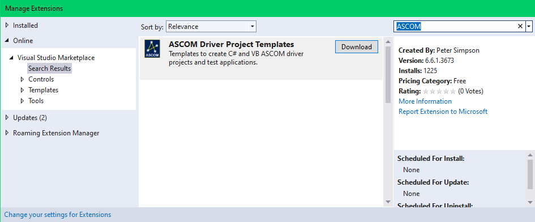Expand the Installed category
The height and width of the screenshot is (222, 535).
pyautogui.click(x=7, y=25)
